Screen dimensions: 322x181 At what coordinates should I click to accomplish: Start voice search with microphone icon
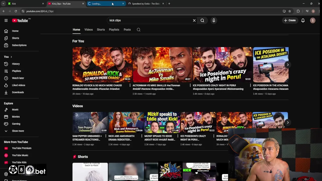tap(214, 20)
